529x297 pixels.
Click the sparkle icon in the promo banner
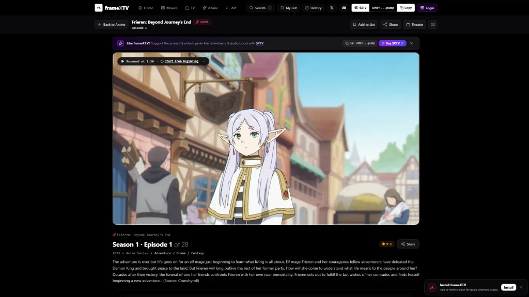(120, 43)
